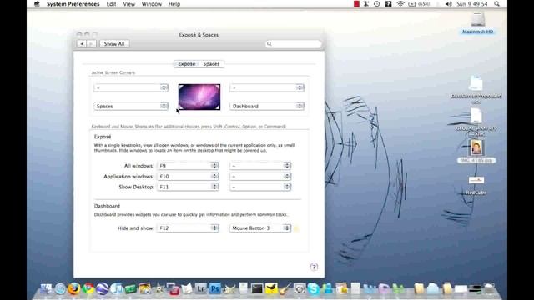Click the volume icon in menu bar
534x300 pixels.
click(449, 4)
